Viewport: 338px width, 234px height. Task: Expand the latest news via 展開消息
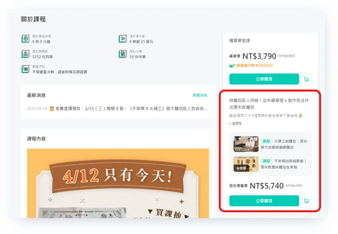coord(200,95)
